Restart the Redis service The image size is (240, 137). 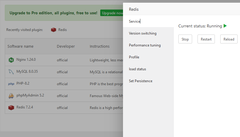[x=206, y=39]
